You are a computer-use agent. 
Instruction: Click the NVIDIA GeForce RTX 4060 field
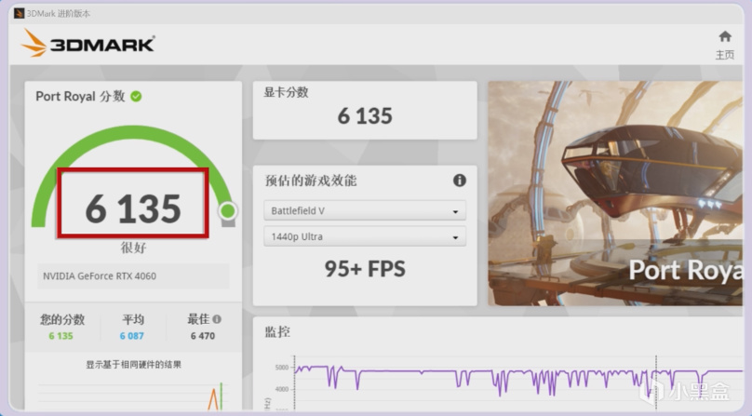click(133, 275)
